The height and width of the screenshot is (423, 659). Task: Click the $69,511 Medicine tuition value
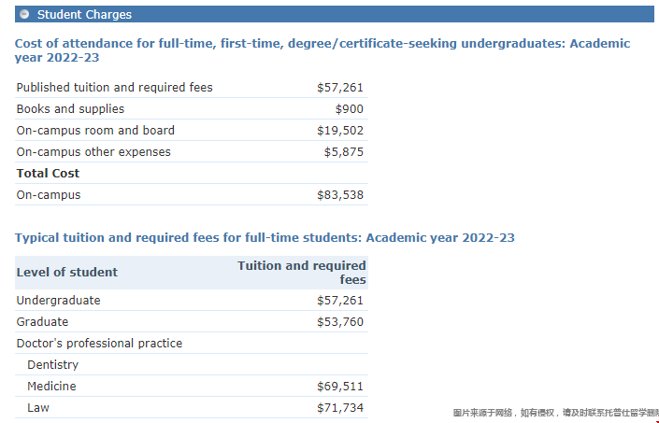click(340, 387)
